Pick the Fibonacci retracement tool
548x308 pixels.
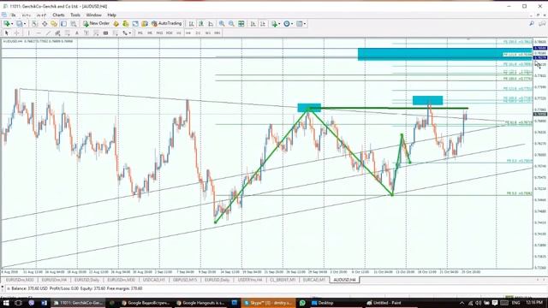pos(67,33)
